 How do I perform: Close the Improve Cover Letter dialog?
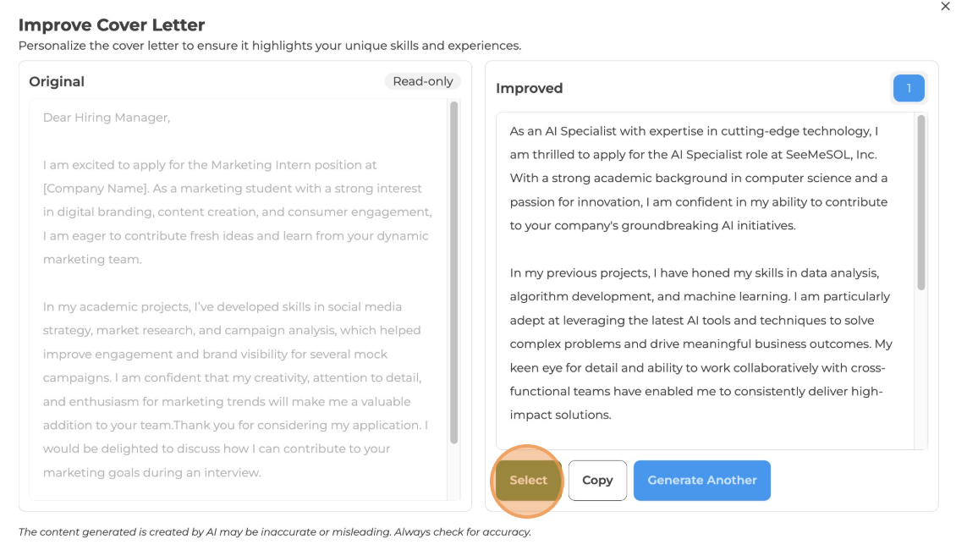(x=945, y=7)
